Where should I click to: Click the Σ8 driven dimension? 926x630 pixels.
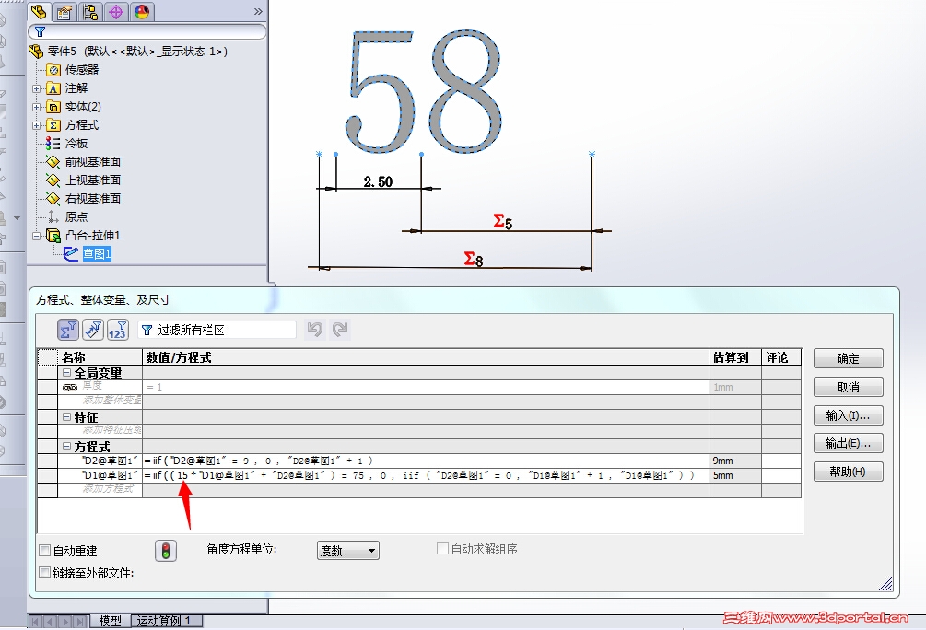474,259
